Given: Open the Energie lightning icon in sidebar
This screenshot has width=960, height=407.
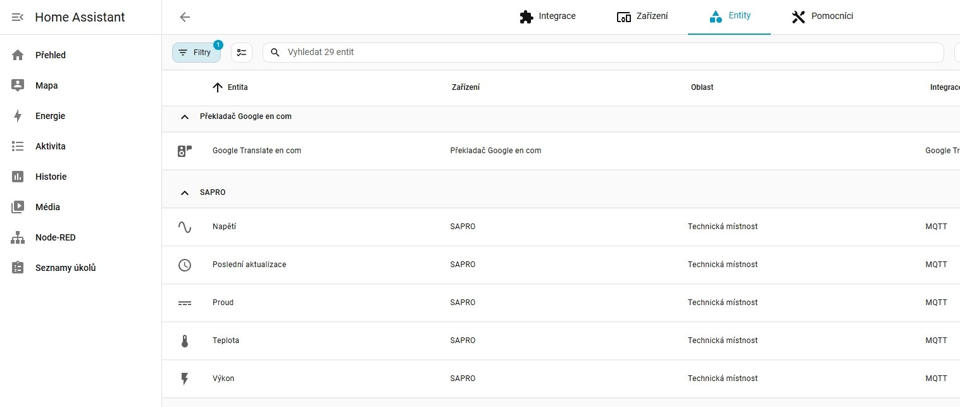Looking at the screenshot, I should coord(18,116).
